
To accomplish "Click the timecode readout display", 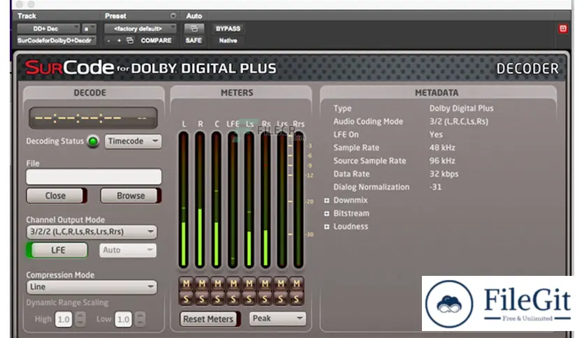I will [x=93, y=118].
